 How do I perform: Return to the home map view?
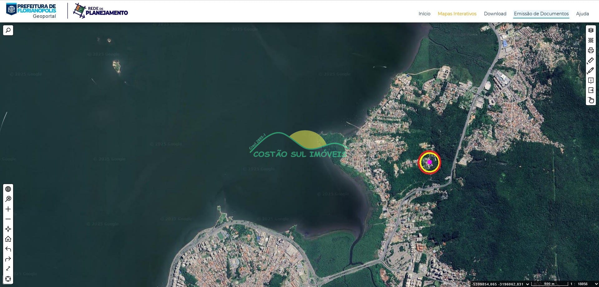point(8,239)
